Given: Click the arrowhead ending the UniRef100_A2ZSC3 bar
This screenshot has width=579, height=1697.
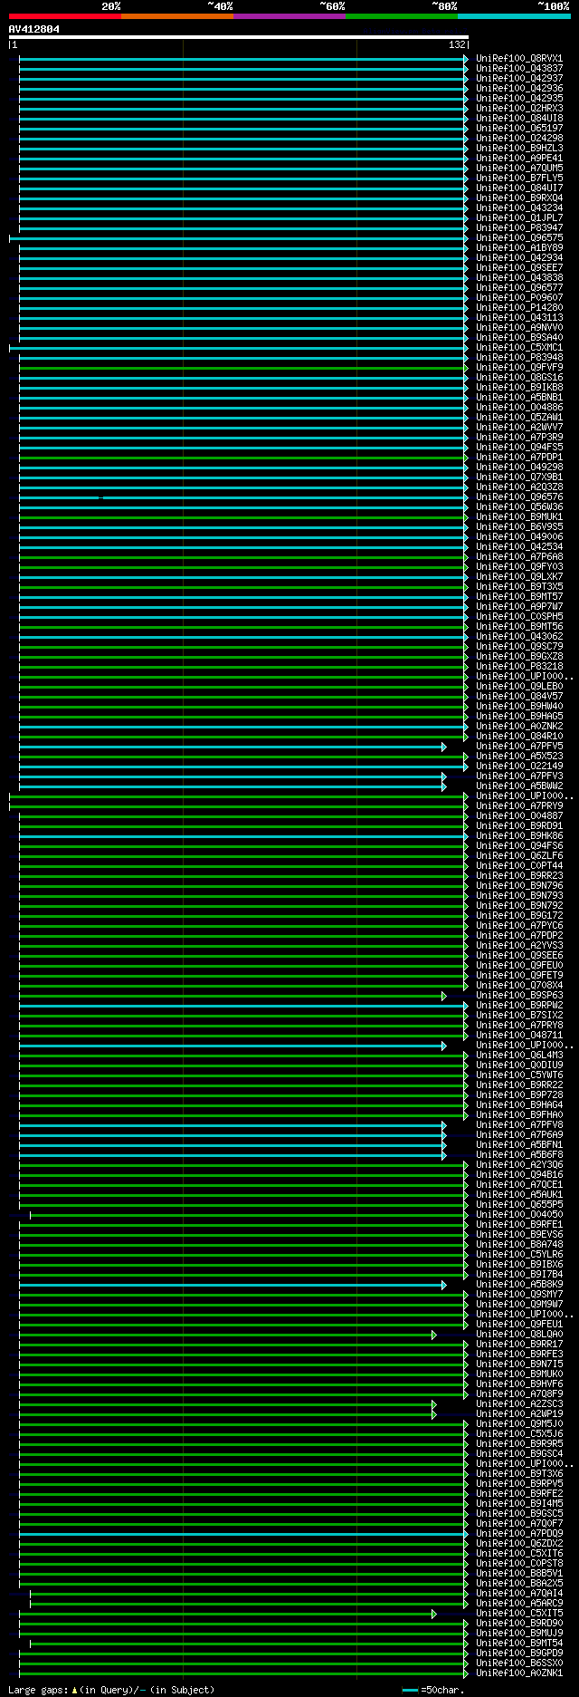Looking at the screenshot, I should pos(434,1404).
